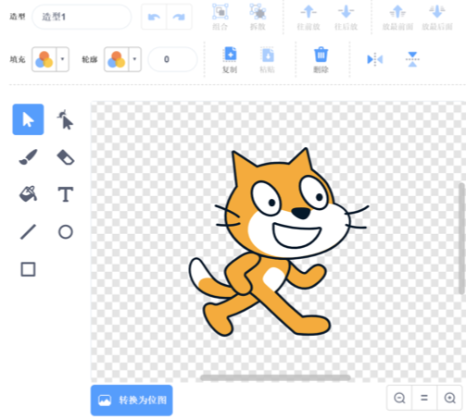The image size is (466, 420).
Task: Zoom out of the canvas
Action: pos(399,398)
